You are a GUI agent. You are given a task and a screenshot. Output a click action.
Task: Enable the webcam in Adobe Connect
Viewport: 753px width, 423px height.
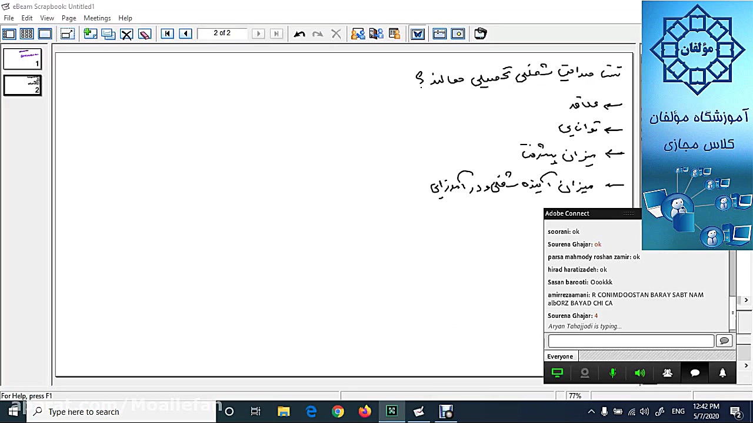tap(585, 373)
